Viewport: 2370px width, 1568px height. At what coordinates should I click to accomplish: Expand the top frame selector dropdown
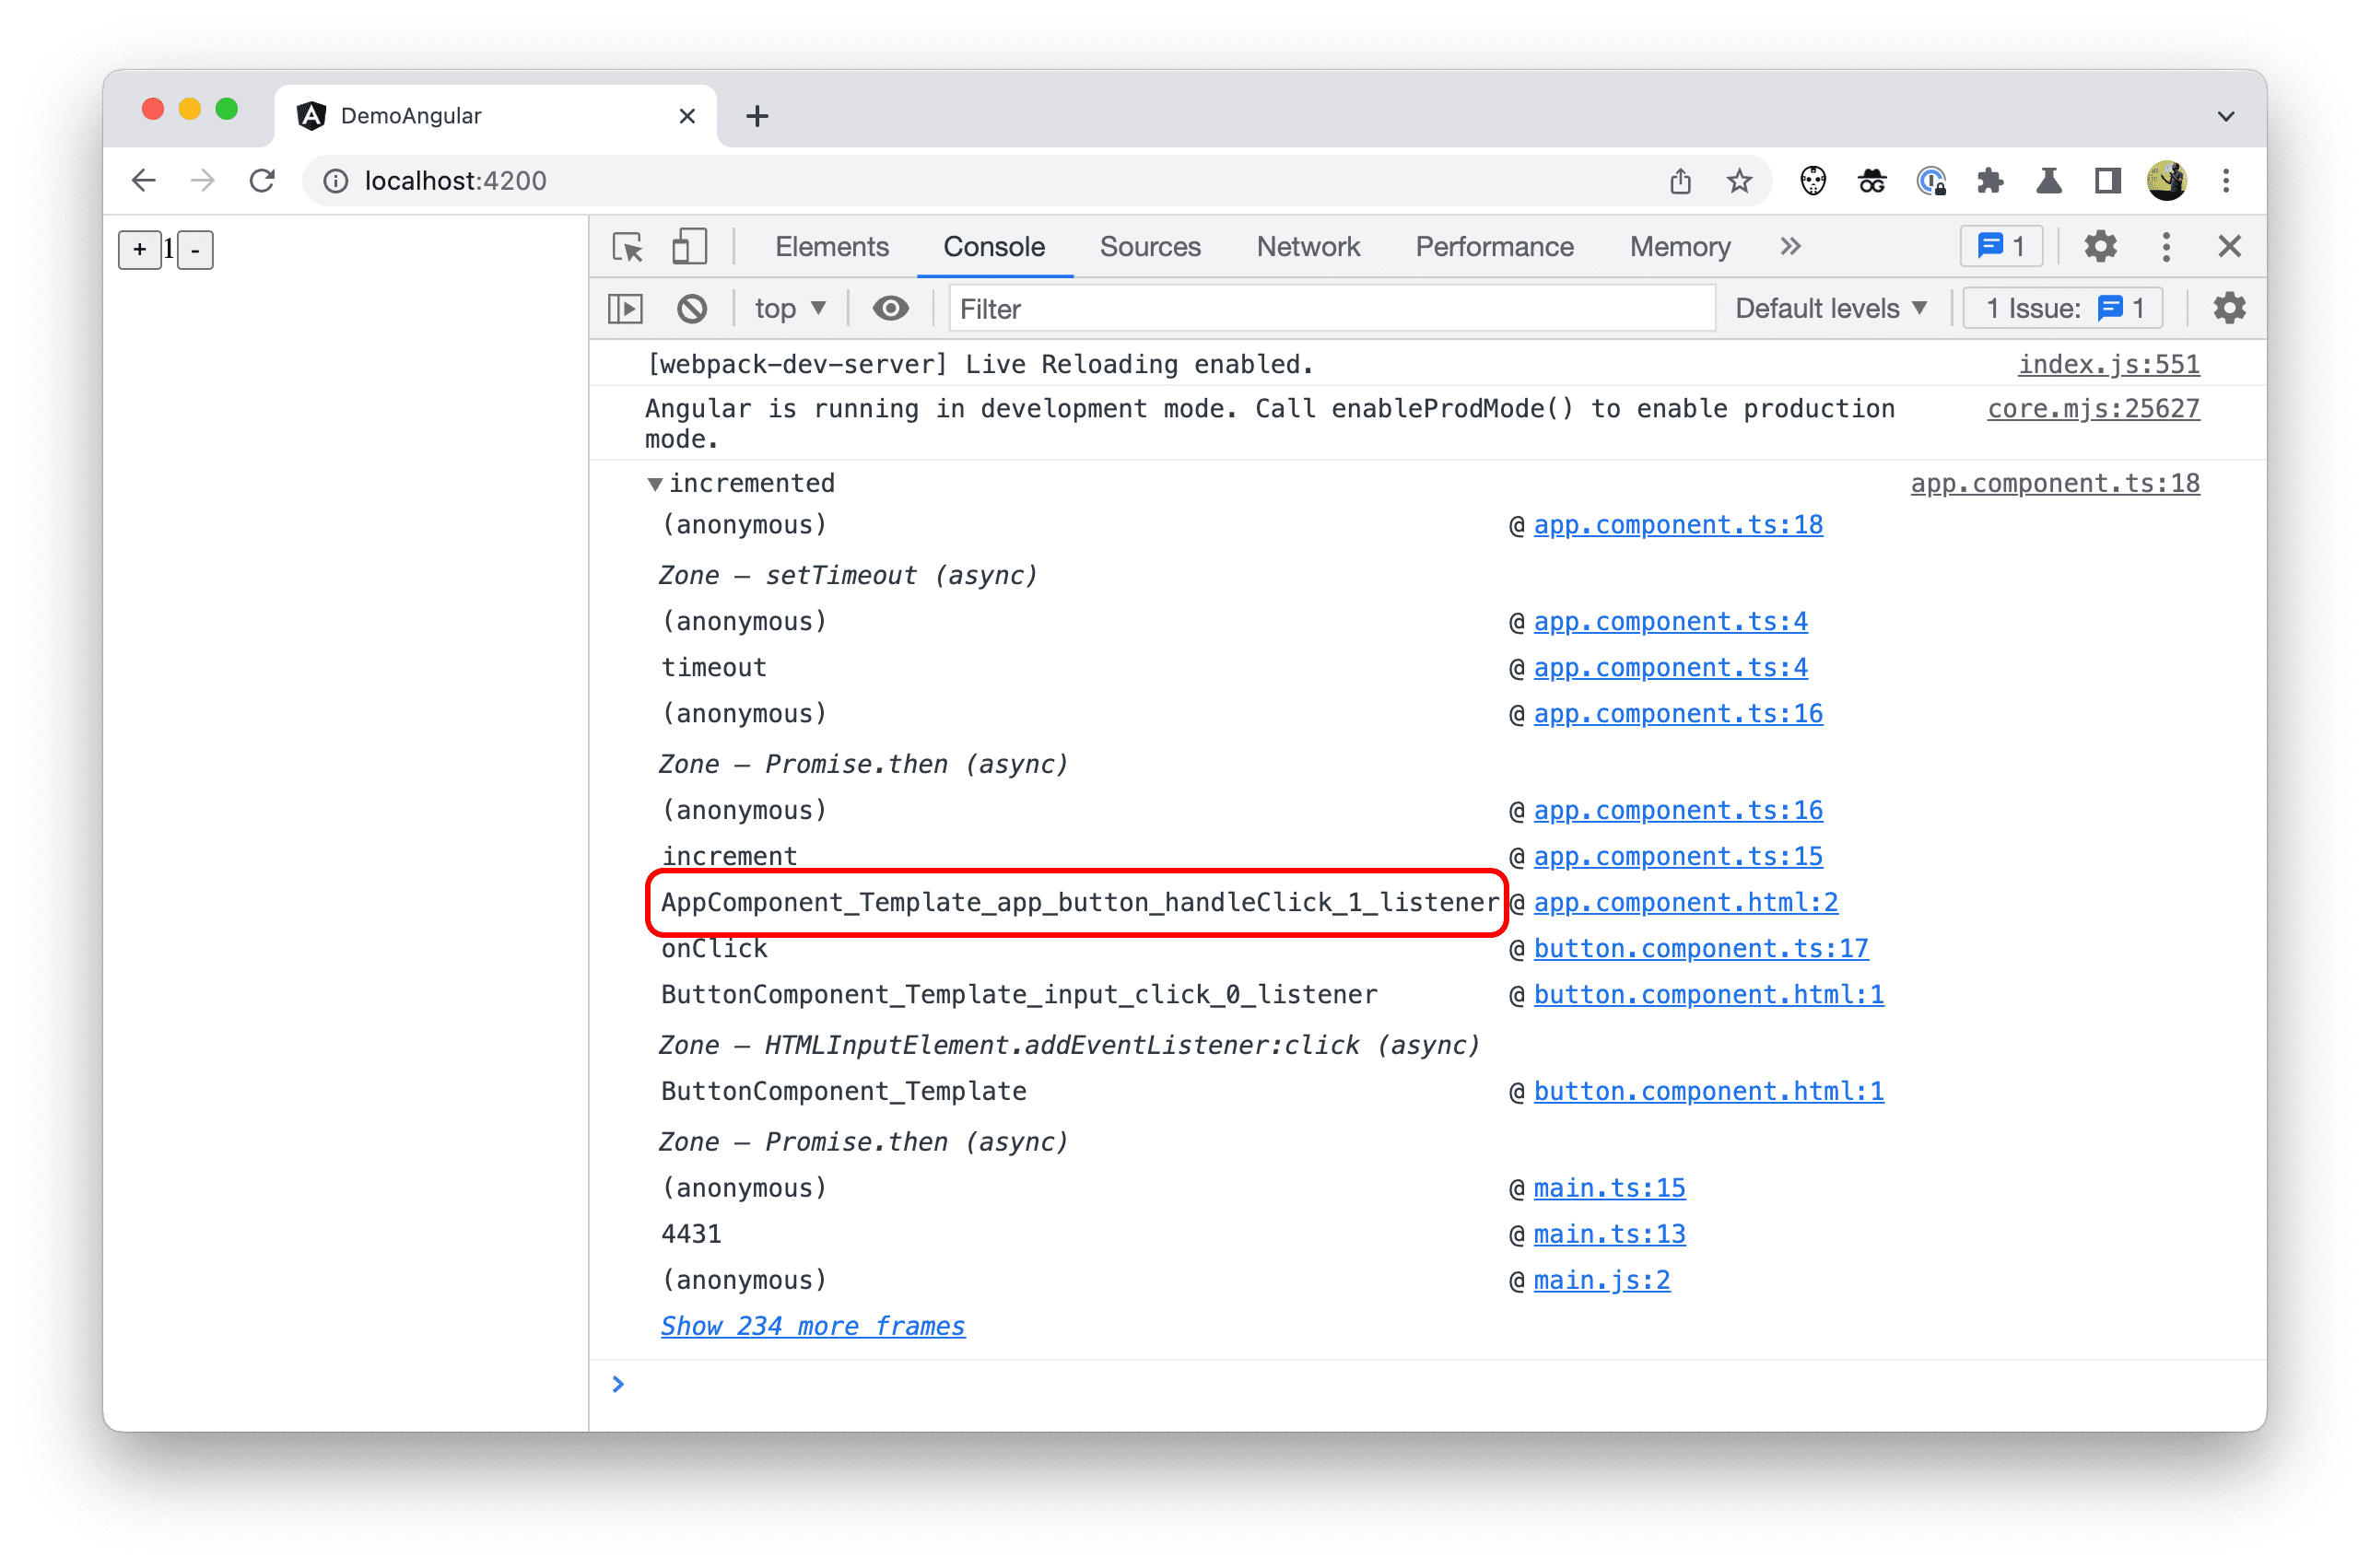coord(786,310)
